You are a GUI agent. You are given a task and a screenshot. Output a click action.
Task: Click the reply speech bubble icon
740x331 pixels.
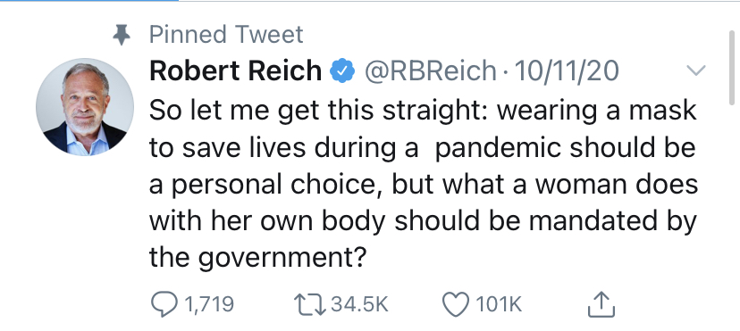[x=164, y=304]
